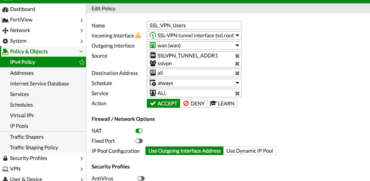Click the always schedule clock icon
This screenshot has width=370, height=181.
(x=152, y=83)
